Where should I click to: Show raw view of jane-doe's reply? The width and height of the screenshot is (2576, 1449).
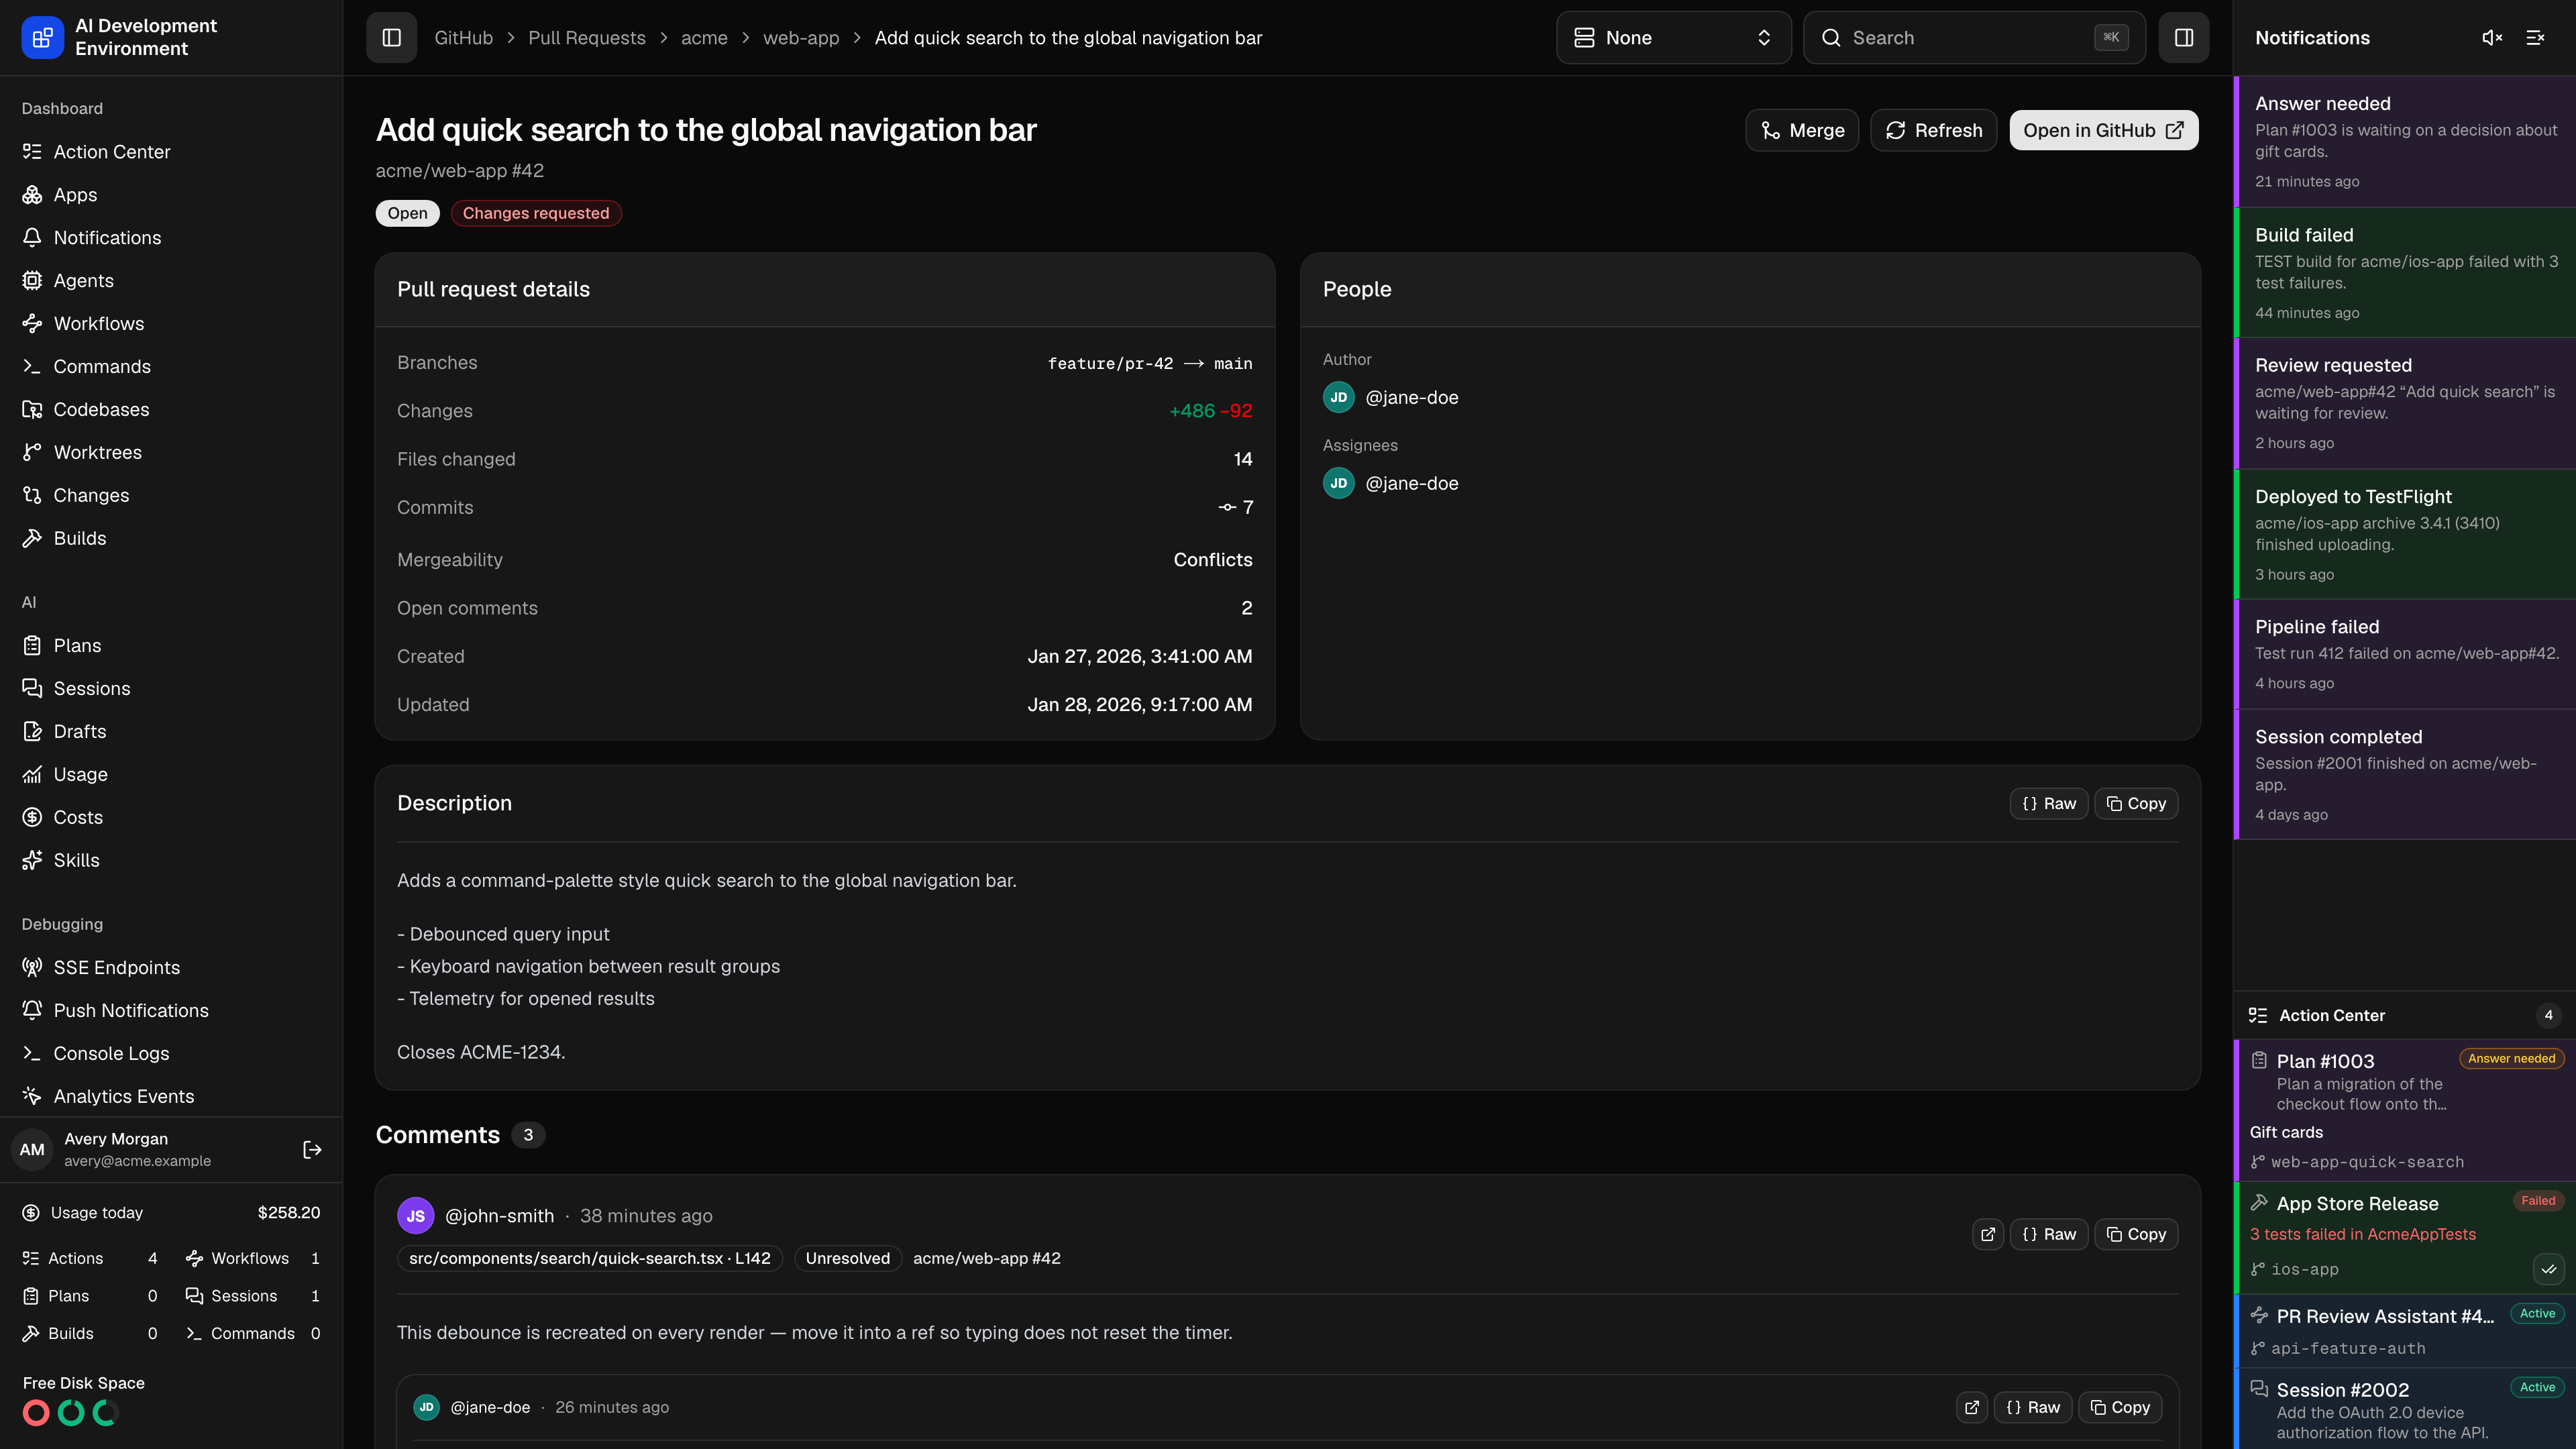[2033, 1407]
